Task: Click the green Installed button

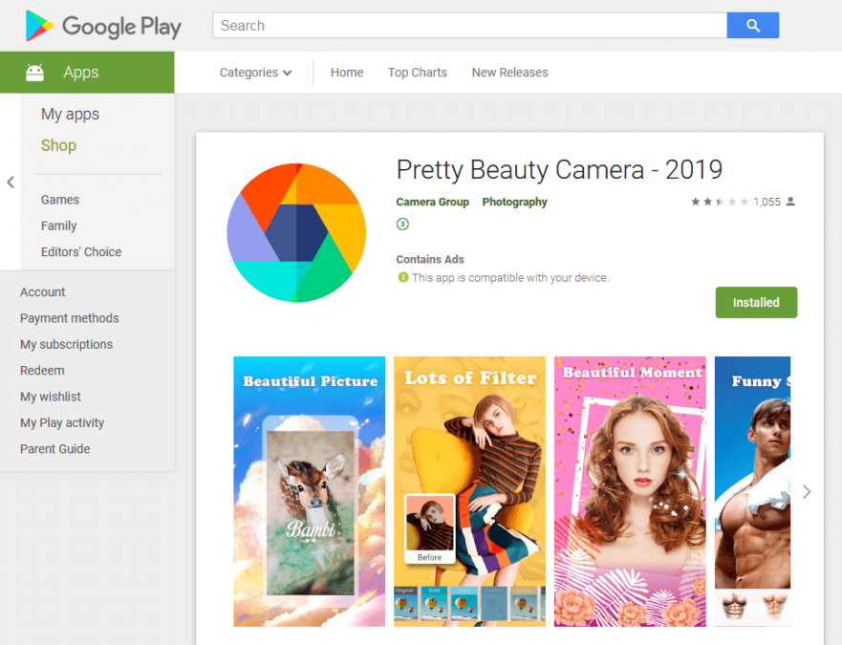Action: click(x=755, y=302)
